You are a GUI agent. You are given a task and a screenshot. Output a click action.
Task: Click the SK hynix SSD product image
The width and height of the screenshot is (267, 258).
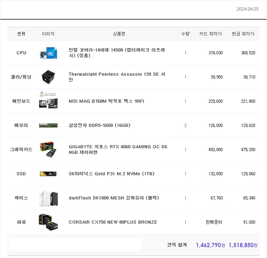click(x=48, y=174)
